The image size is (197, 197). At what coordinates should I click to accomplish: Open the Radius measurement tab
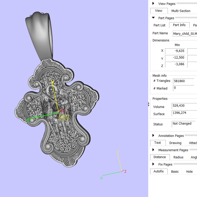[178, 157]
